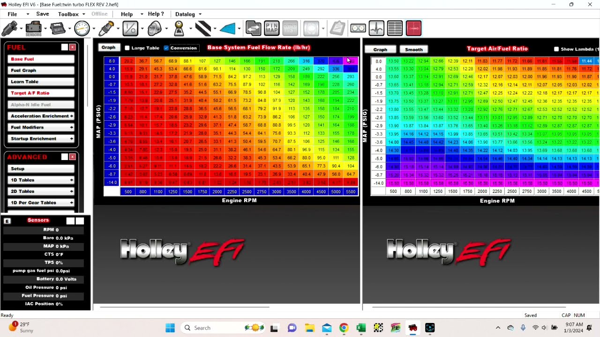Select the 500 RPM column in Base Fuel table
Image resolution: width=600 pixels, height=337 pixels.
click(x=128, y=191)
